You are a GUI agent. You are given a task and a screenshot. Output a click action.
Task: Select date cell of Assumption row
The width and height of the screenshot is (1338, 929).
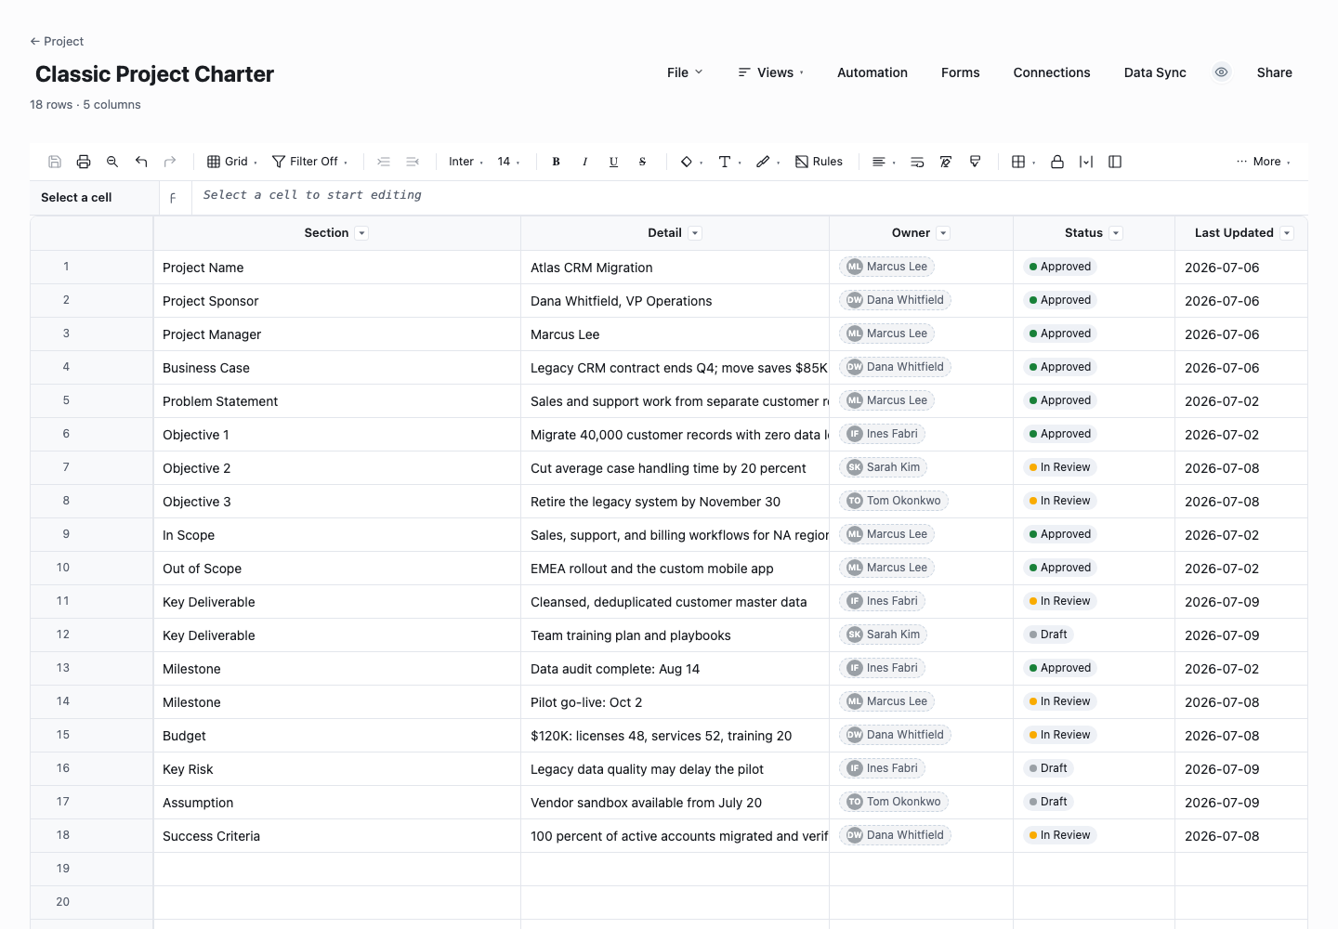1241,803
